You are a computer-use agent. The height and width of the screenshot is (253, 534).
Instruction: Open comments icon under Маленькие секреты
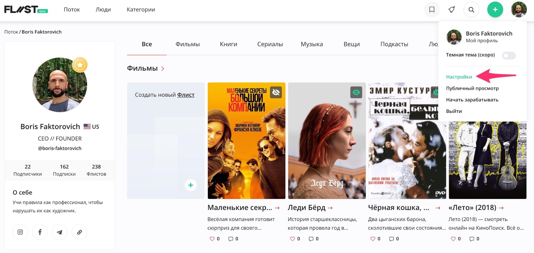231,239
